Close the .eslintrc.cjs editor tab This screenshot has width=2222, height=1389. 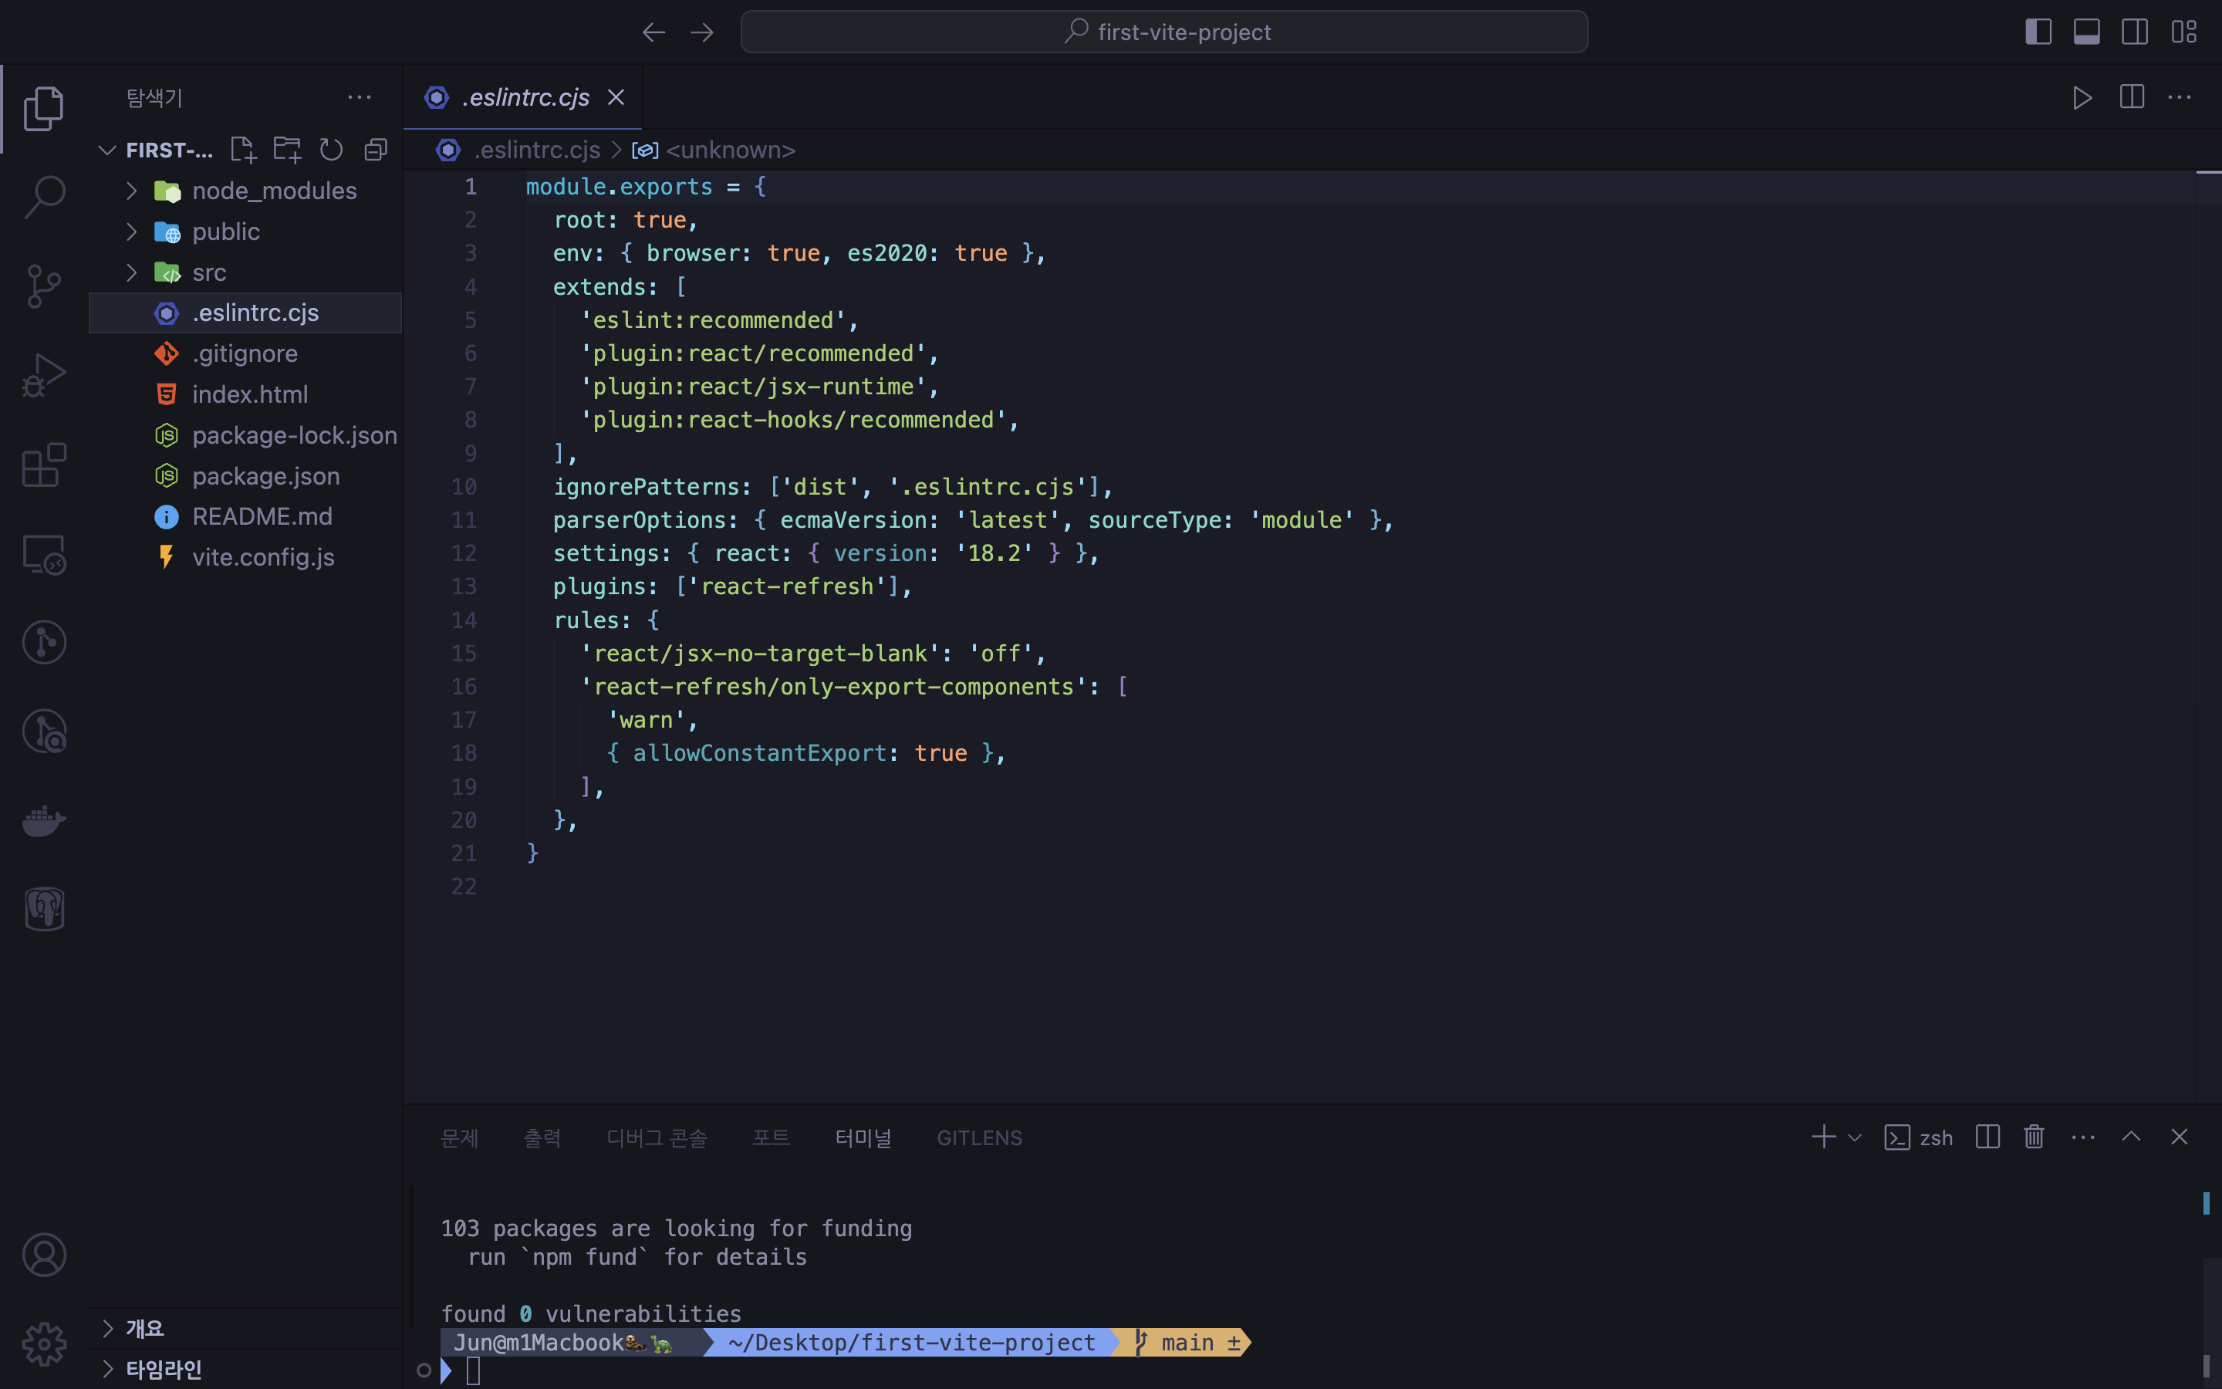pyautogui.click(x=616, y=97)
